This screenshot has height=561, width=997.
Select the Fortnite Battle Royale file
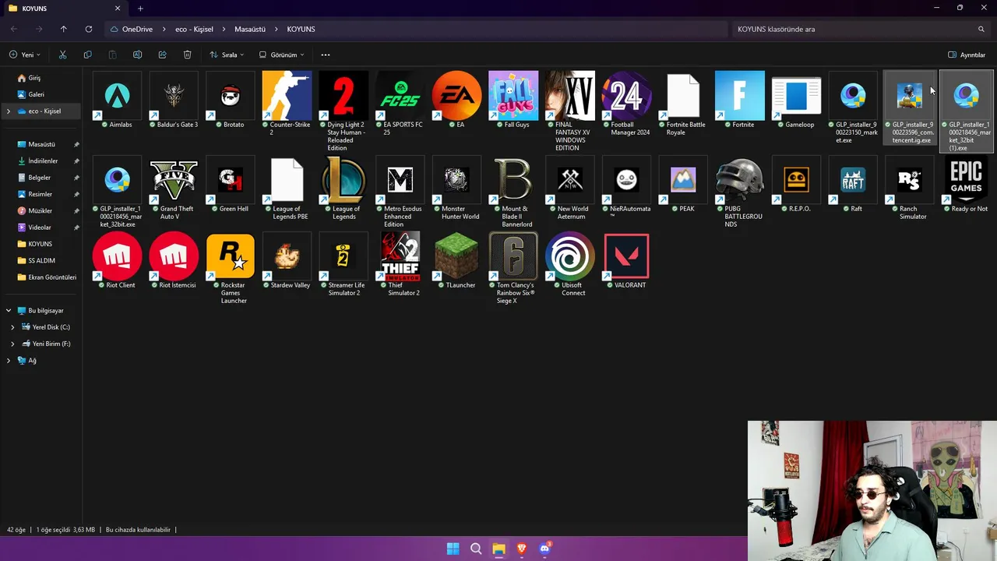coord(683,96)
